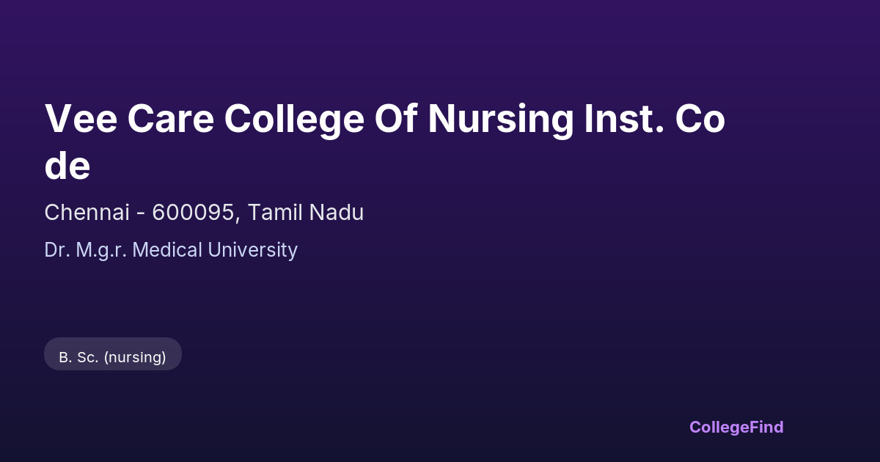This screenshot has width=880, height=462.
Task: Click the Dr. M.g.r. Medical University text
Action: click(171, 250)
